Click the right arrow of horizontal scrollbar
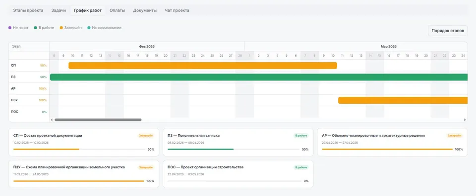This screenshot has height=196, width=476. [465, 120]
